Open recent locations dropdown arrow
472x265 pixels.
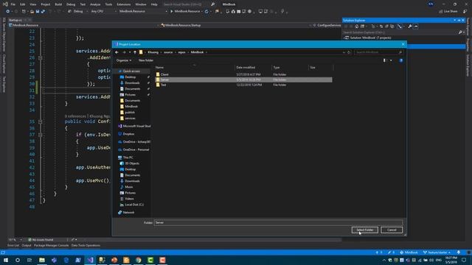130,52
